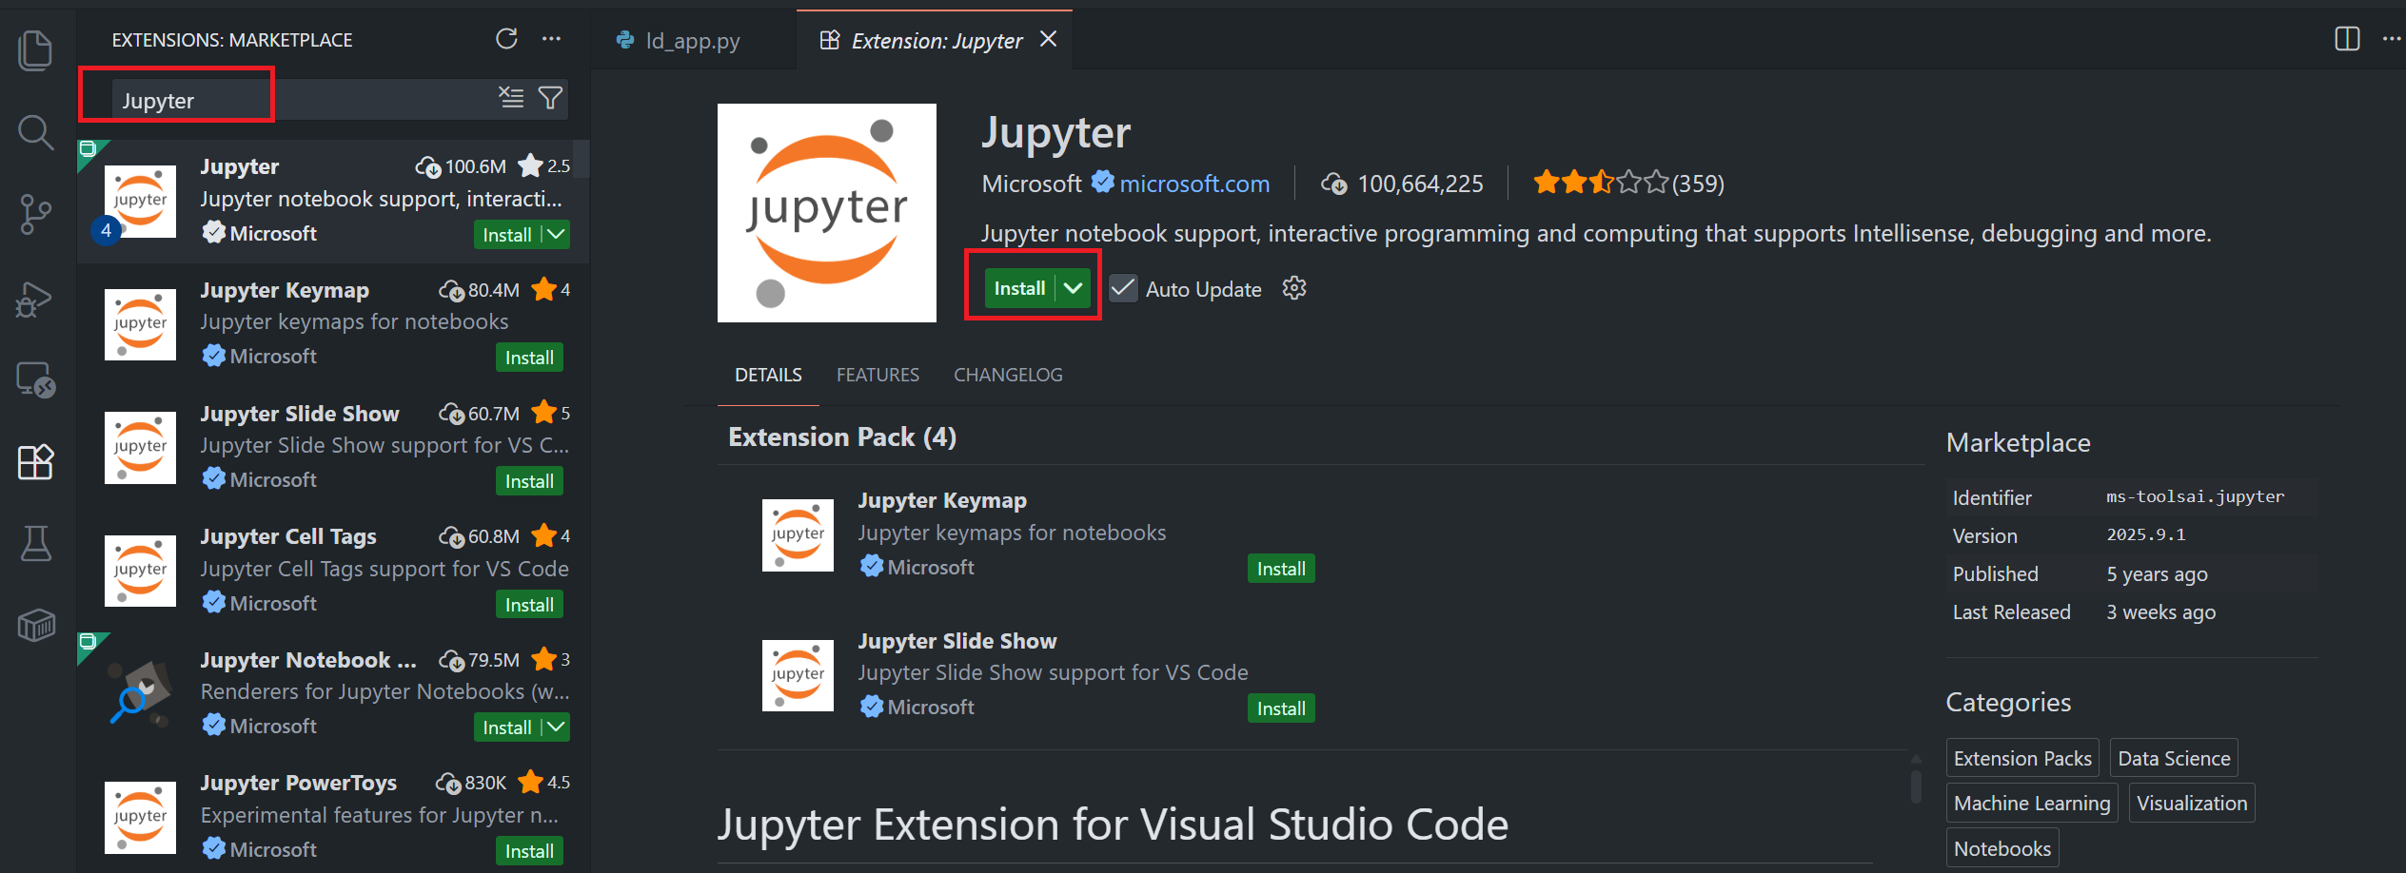This screenshot has width=2406, height=873.
Task: Open the Remote Explorer icon
Action: point(35,380)
